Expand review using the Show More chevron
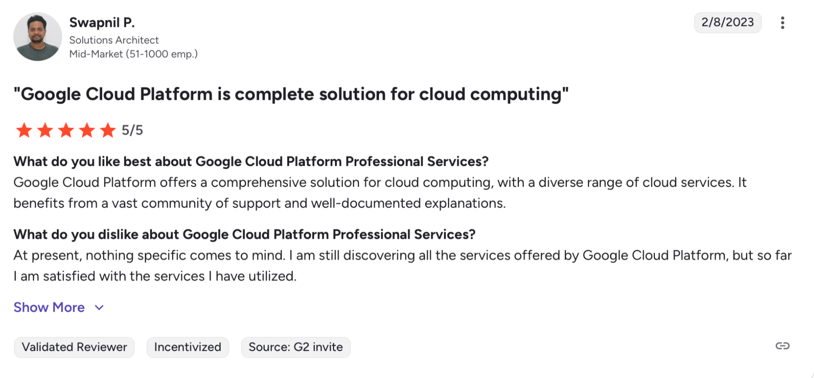Screen dimensions: 814x378 (x=100, y=307)
